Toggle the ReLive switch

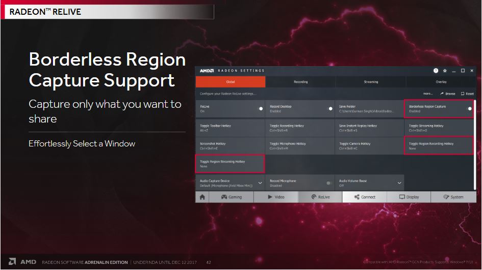[260, 108]
